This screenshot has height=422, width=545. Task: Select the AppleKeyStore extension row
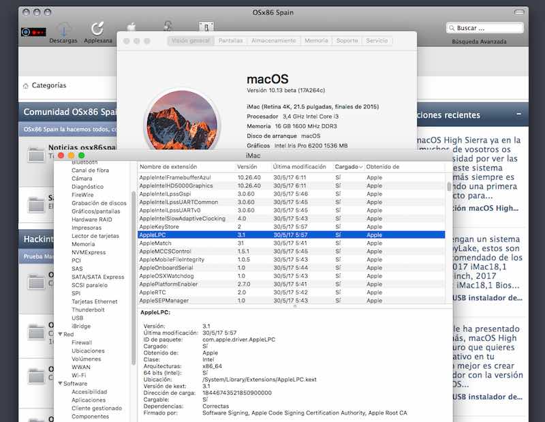pyautogui.click(x=292, y=227)
